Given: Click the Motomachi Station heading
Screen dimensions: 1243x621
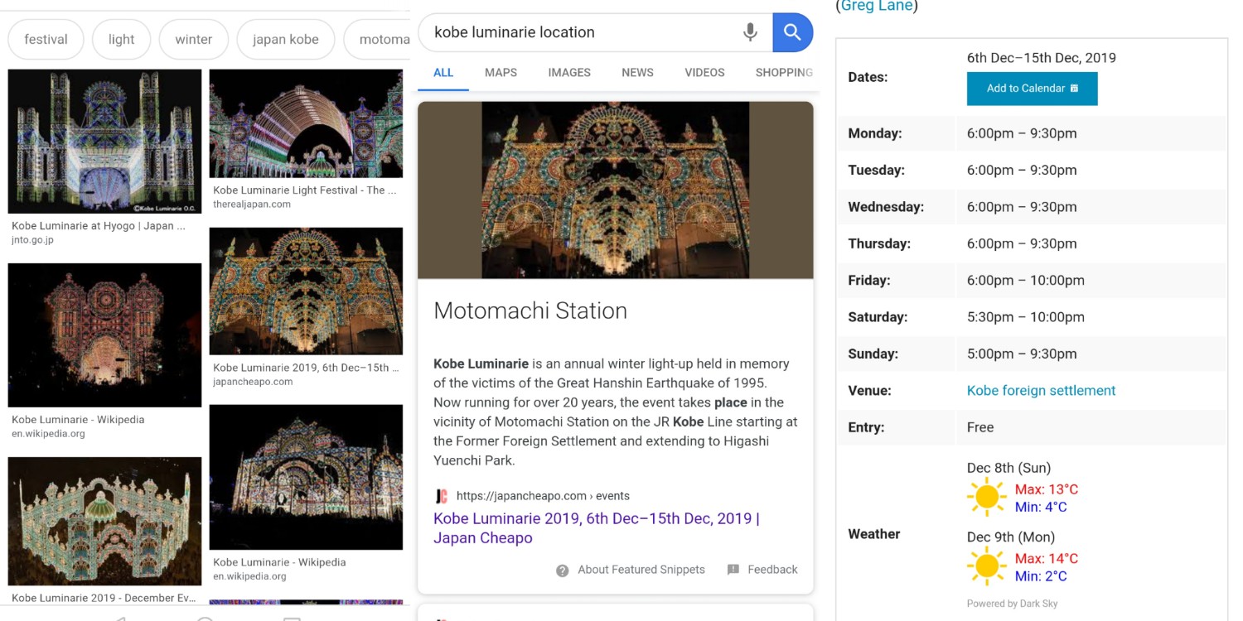Looking at the screenshot, I should 530,311.
